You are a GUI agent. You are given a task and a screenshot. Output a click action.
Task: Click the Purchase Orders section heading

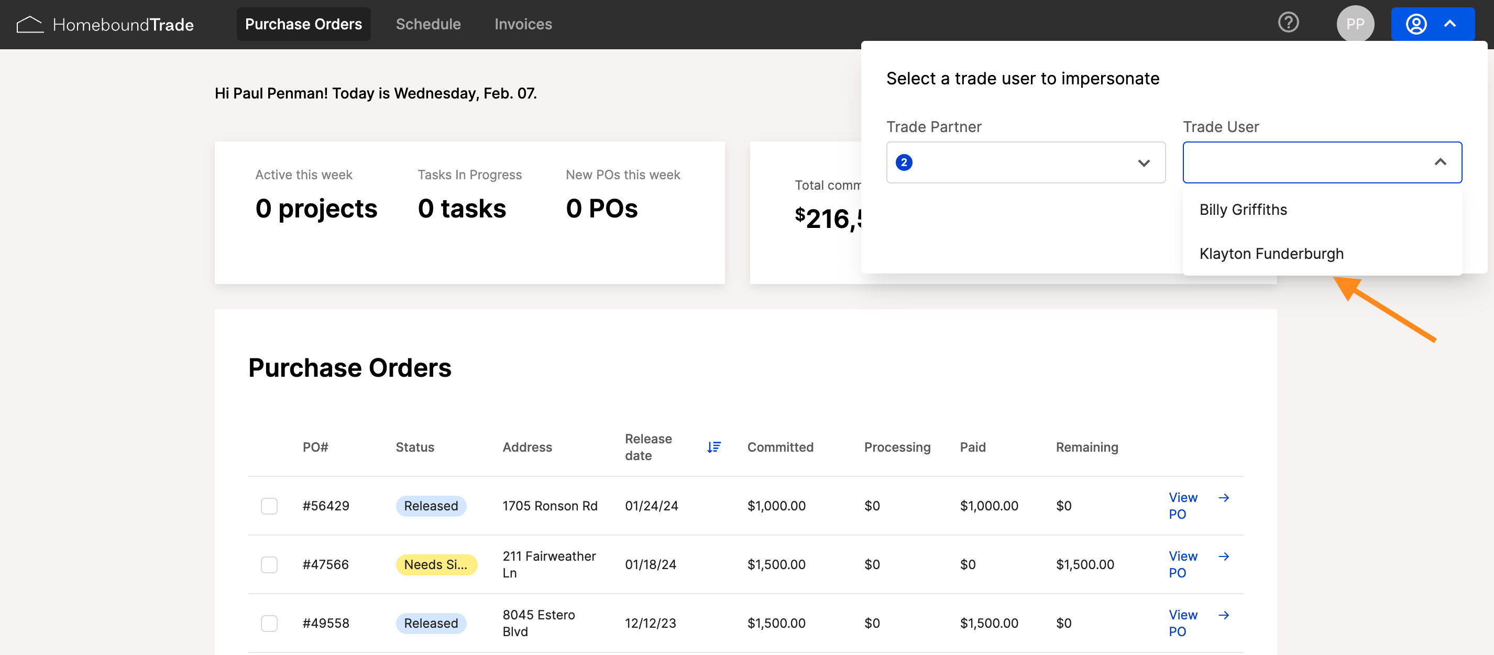tap(350, 367)
